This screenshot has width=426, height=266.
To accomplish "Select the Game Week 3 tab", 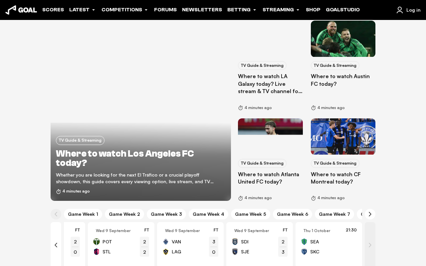I will pos(166,214).
